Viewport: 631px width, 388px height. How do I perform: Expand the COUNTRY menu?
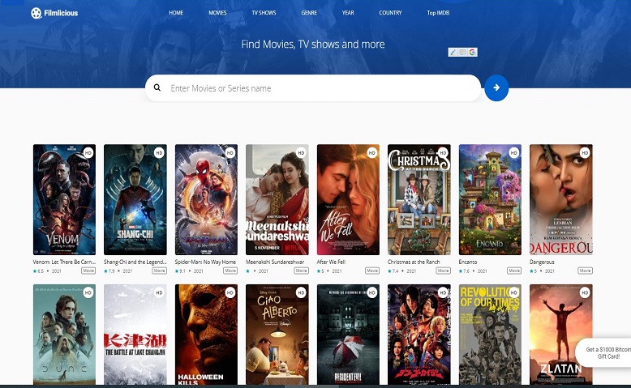pos(390,13)
